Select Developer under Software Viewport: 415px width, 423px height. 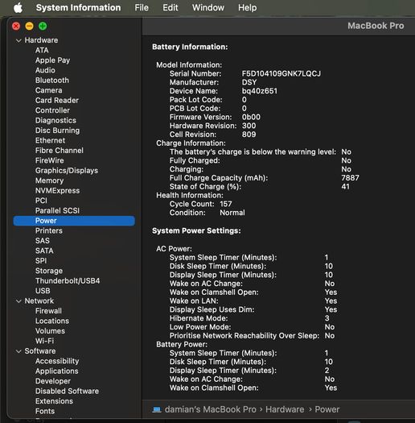coord(53,381)
